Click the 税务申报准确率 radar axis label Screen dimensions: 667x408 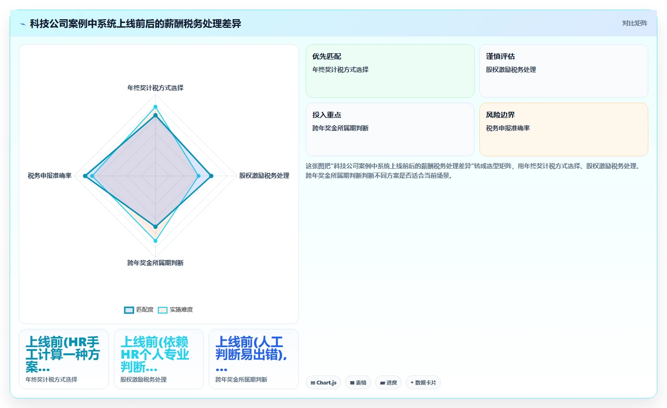pyautogui.click(x=50, y=175)
